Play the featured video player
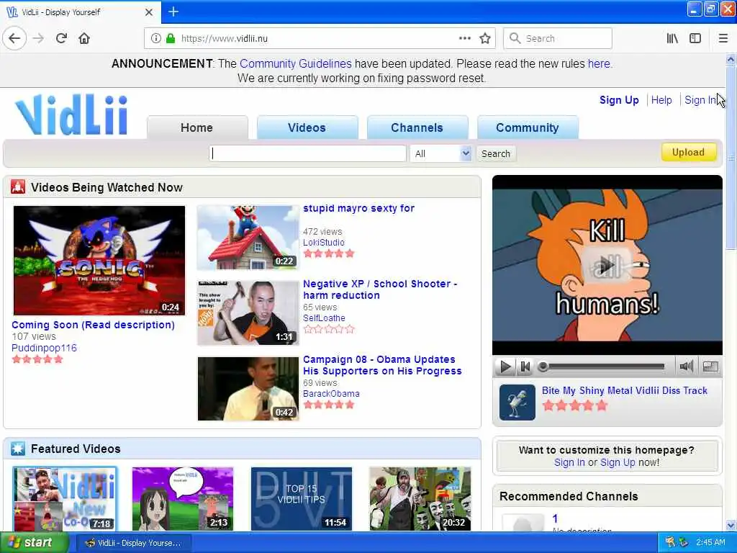 pos(607,265)
